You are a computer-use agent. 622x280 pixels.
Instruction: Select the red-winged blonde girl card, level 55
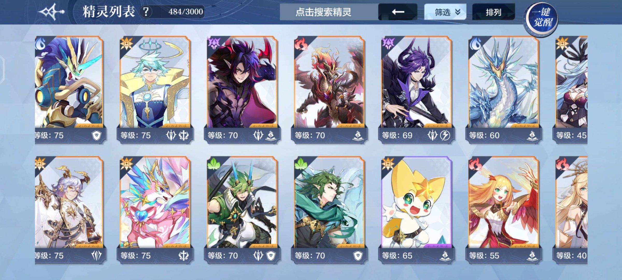pyautogui.click(x=503, y=210)
